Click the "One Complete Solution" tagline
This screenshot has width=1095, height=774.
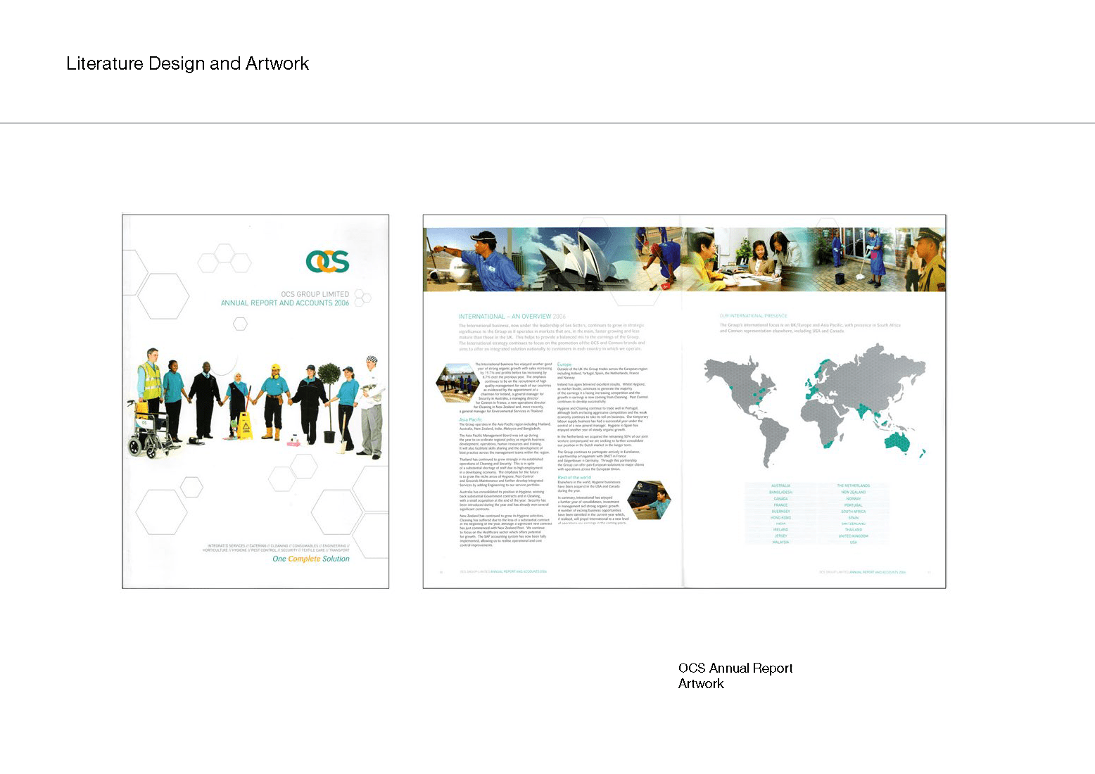click(311, 559)
